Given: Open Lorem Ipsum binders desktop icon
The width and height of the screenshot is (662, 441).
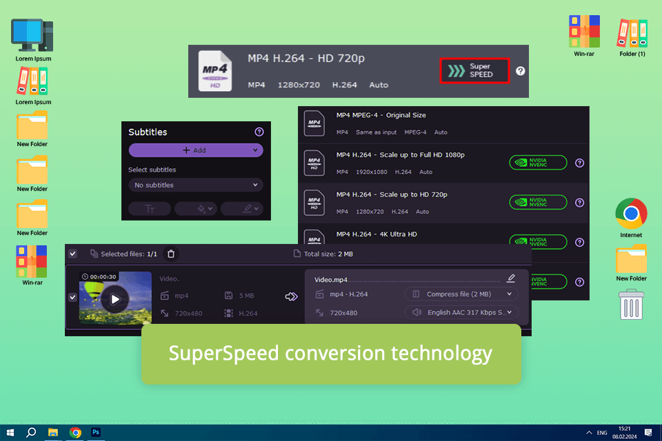Looking at the screenshot, I should point(33,85).
